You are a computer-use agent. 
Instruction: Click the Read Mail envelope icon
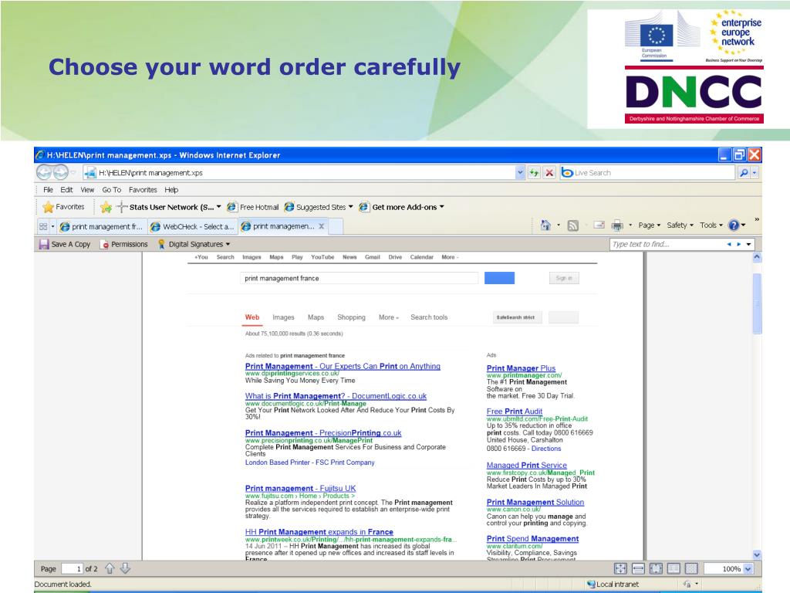[x=599, y=225]
